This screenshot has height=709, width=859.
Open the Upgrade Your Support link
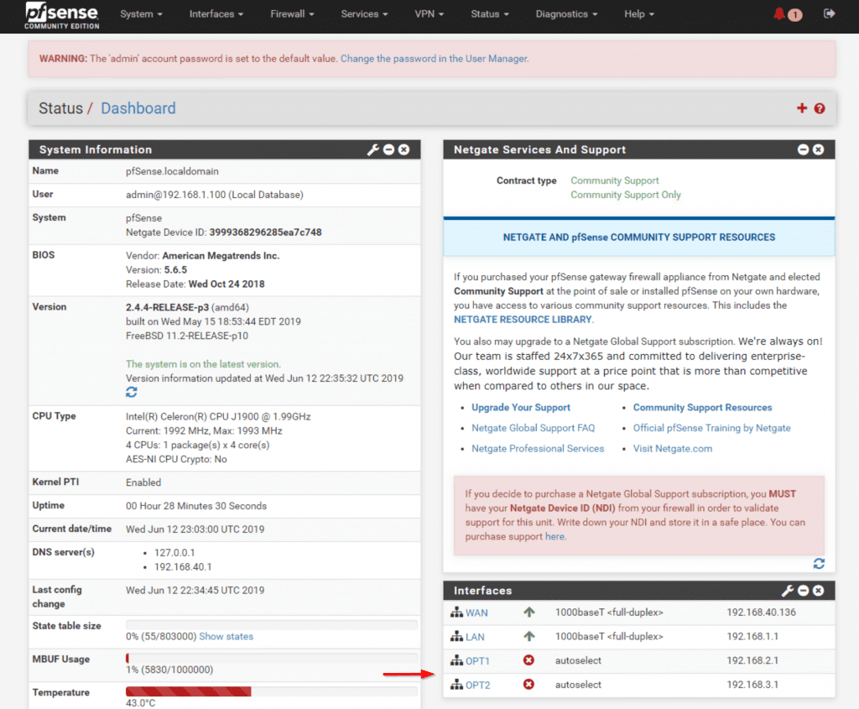(x=520, y=408)
